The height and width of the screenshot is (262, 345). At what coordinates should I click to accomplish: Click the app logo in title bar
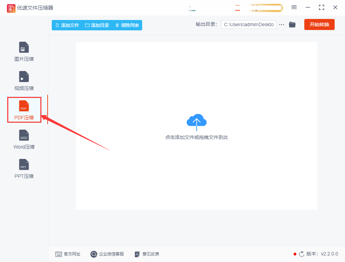point(11,8)
